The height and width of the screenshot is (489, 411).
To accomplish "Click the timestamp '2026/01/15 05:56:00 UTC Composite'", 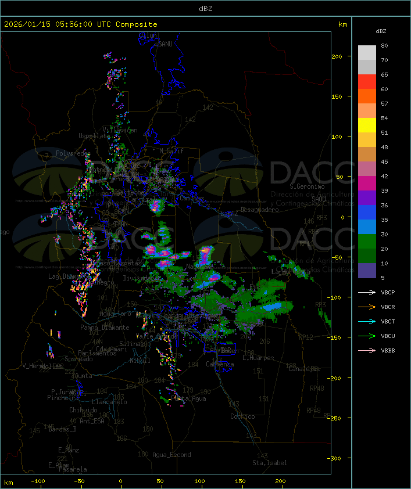I will [81, 24].
